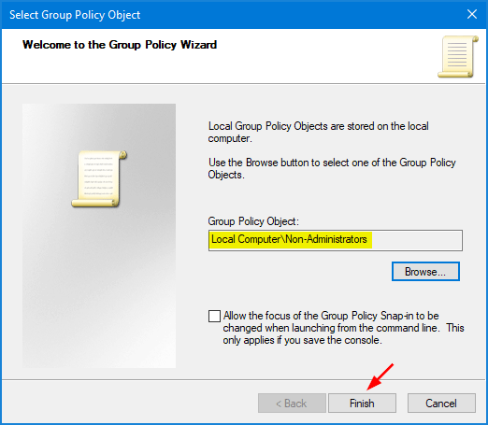This screenshot has height=425, width=488.
Task: Open the Browse... dialog for policy objects
Action: [425, 272]
